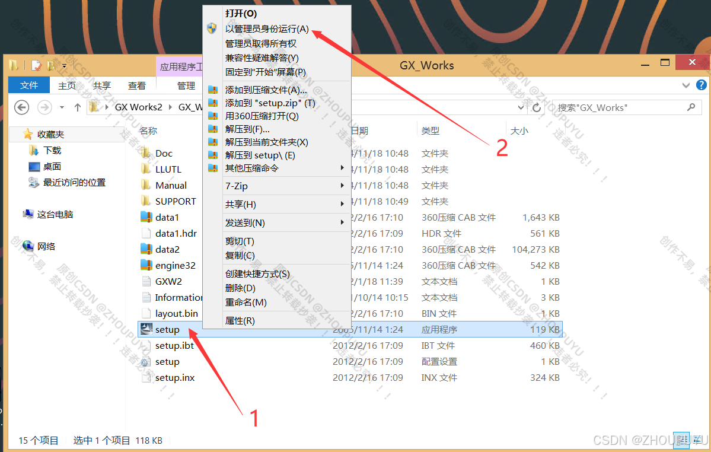The width and height of the screenshot is (711, 452).
Task: Click the setup configuration settings gear icon
Action: click(x=145, y=362)
